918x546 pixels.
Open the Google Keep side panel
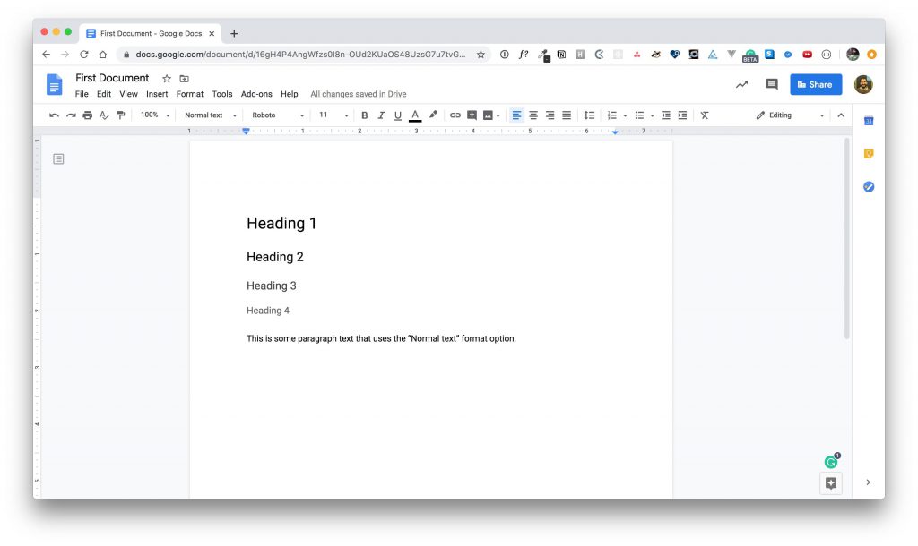click(868, 152)
